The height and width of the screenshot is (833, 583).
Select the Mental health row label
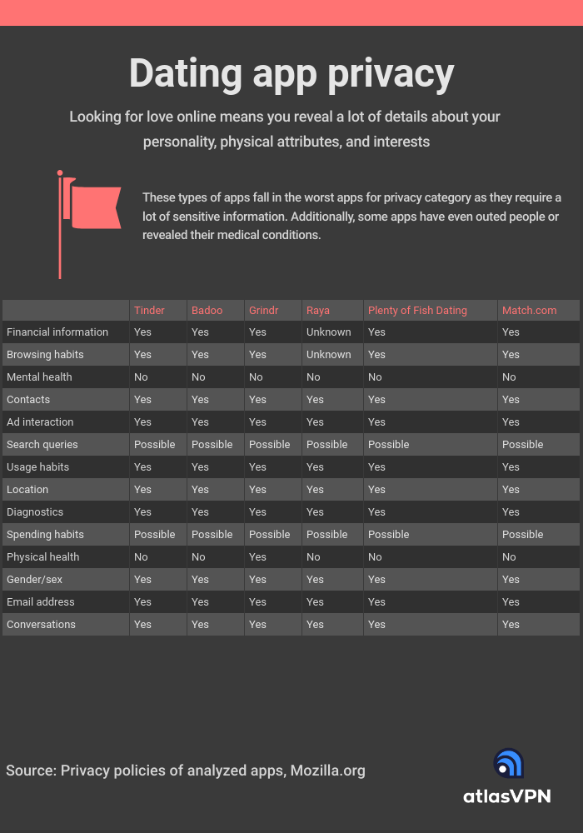point(39,377)
